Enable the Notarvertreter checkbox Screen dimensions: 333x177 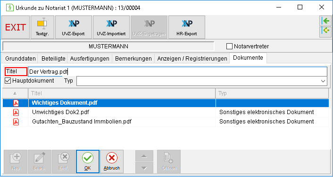[229, 46]
